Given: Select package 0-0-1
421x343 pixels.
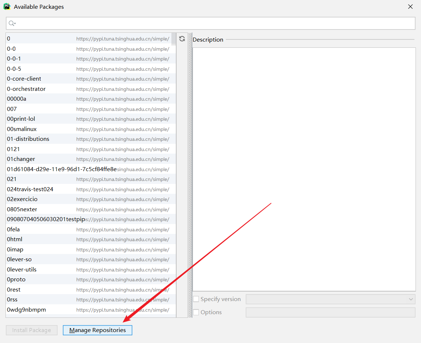Looking at the screenshot, I should pyautogui.click(x=91, y=58).
